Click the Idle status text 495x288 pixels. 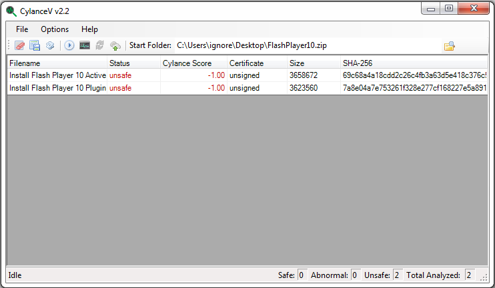(x=15, y=275)
